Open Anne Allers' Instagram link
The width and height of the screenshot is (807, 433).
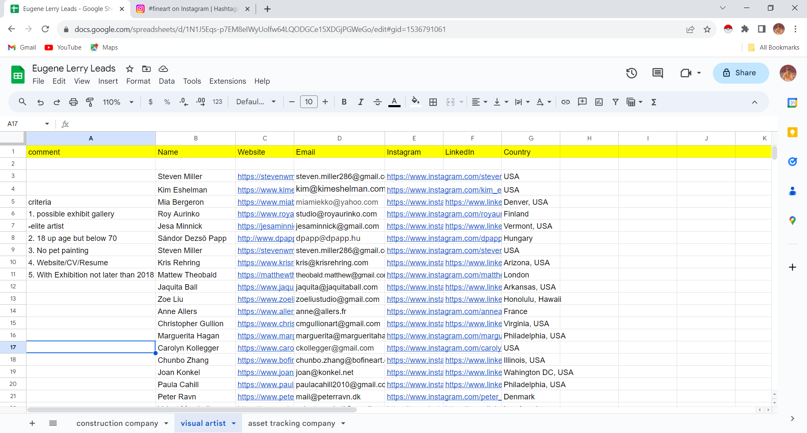click(x=444, y=312)
